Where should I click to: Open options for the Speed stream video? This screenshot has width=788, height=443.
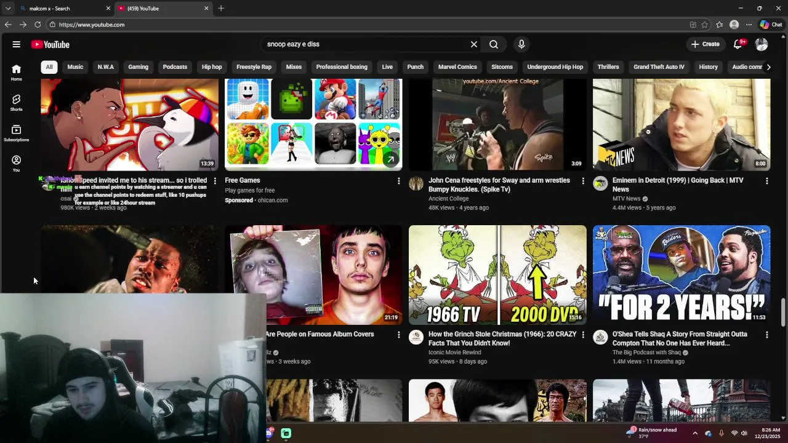(215, 181)
